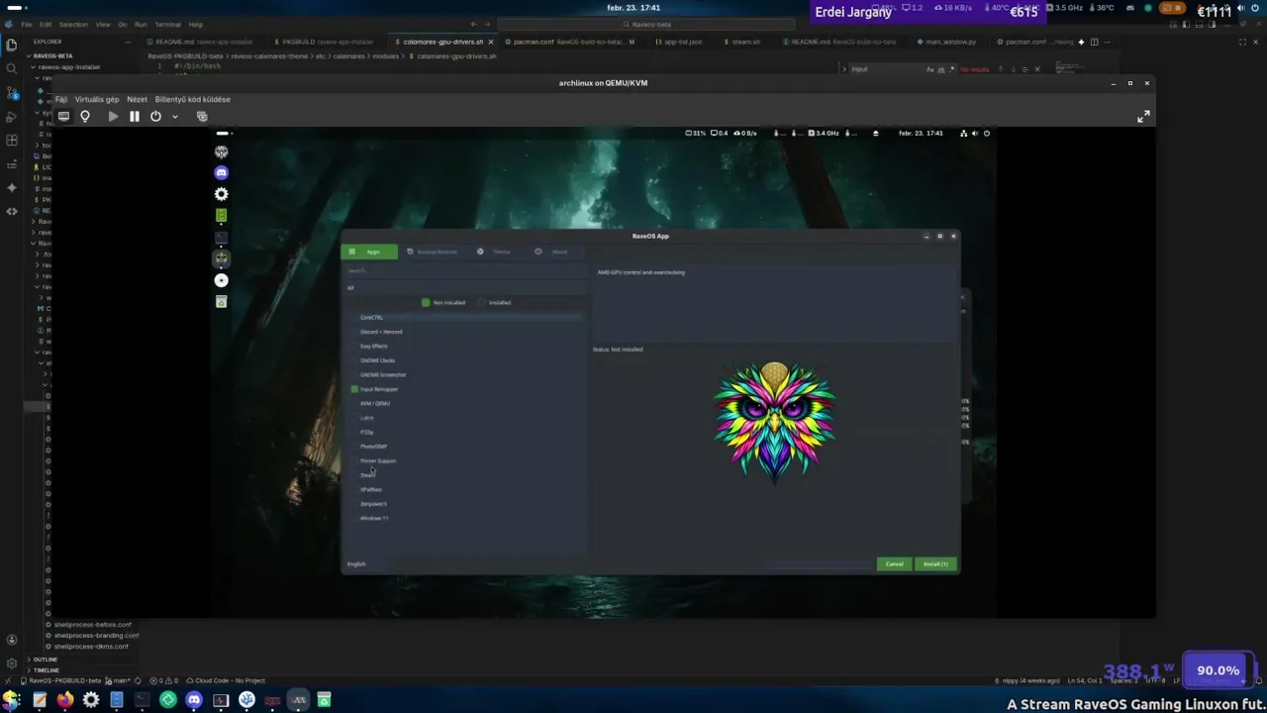Open the Trash icon in taskbar
Image resolution: width=1267 pixels, height=713 pixels.
(x=324, y=700)
